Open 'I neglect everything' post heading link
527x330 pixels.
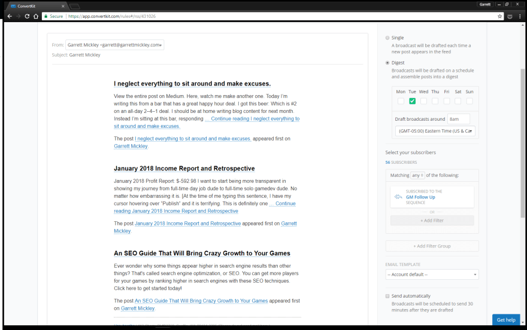click(192, 84)
